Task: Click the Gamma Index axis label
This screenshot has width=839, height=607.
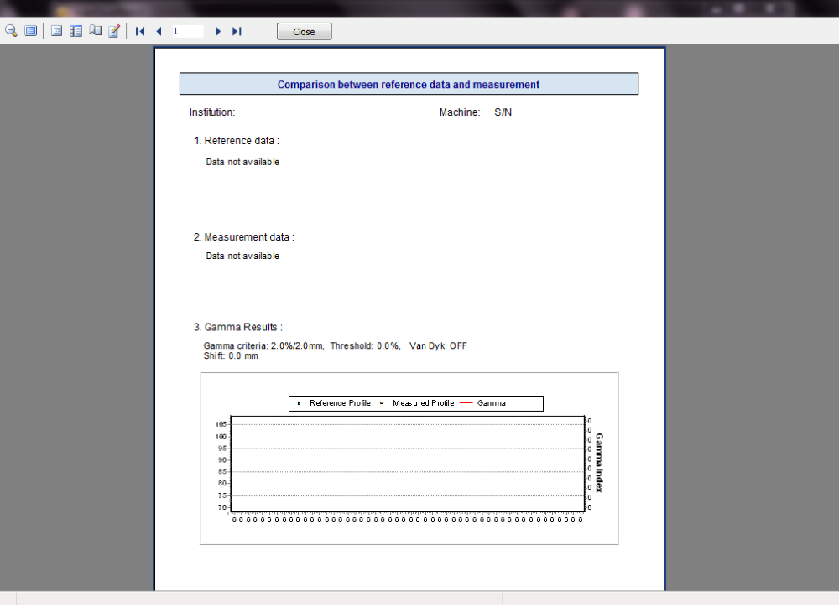Action: click(x=600, y=463)
